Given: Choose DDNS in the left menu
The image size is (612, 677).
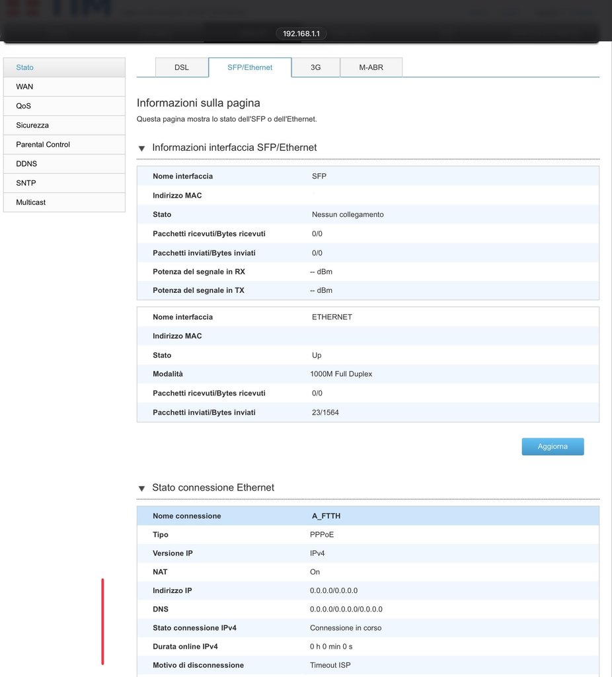Looking at the screenshot, I should point(64,163).
